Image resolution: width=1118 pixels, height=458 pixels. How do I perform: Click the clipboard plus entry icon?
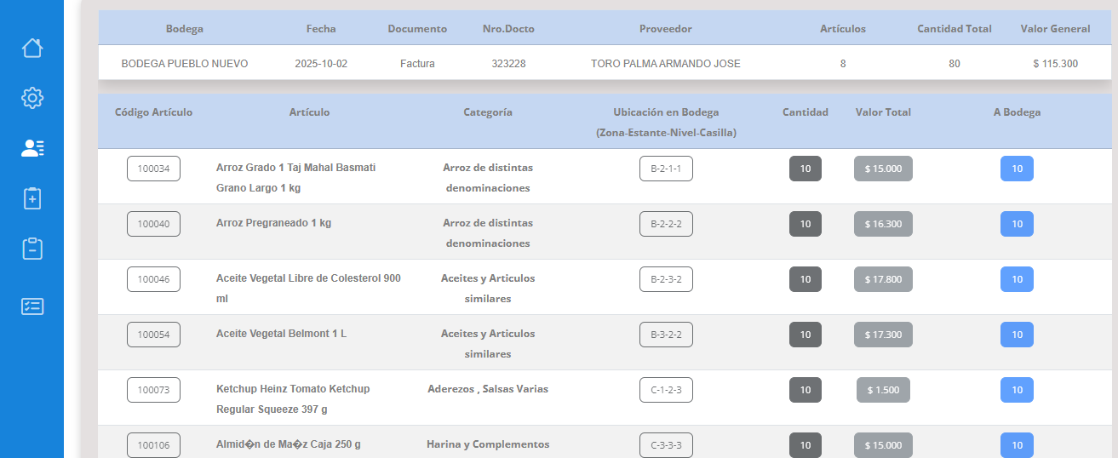click(x=32, y=198)
